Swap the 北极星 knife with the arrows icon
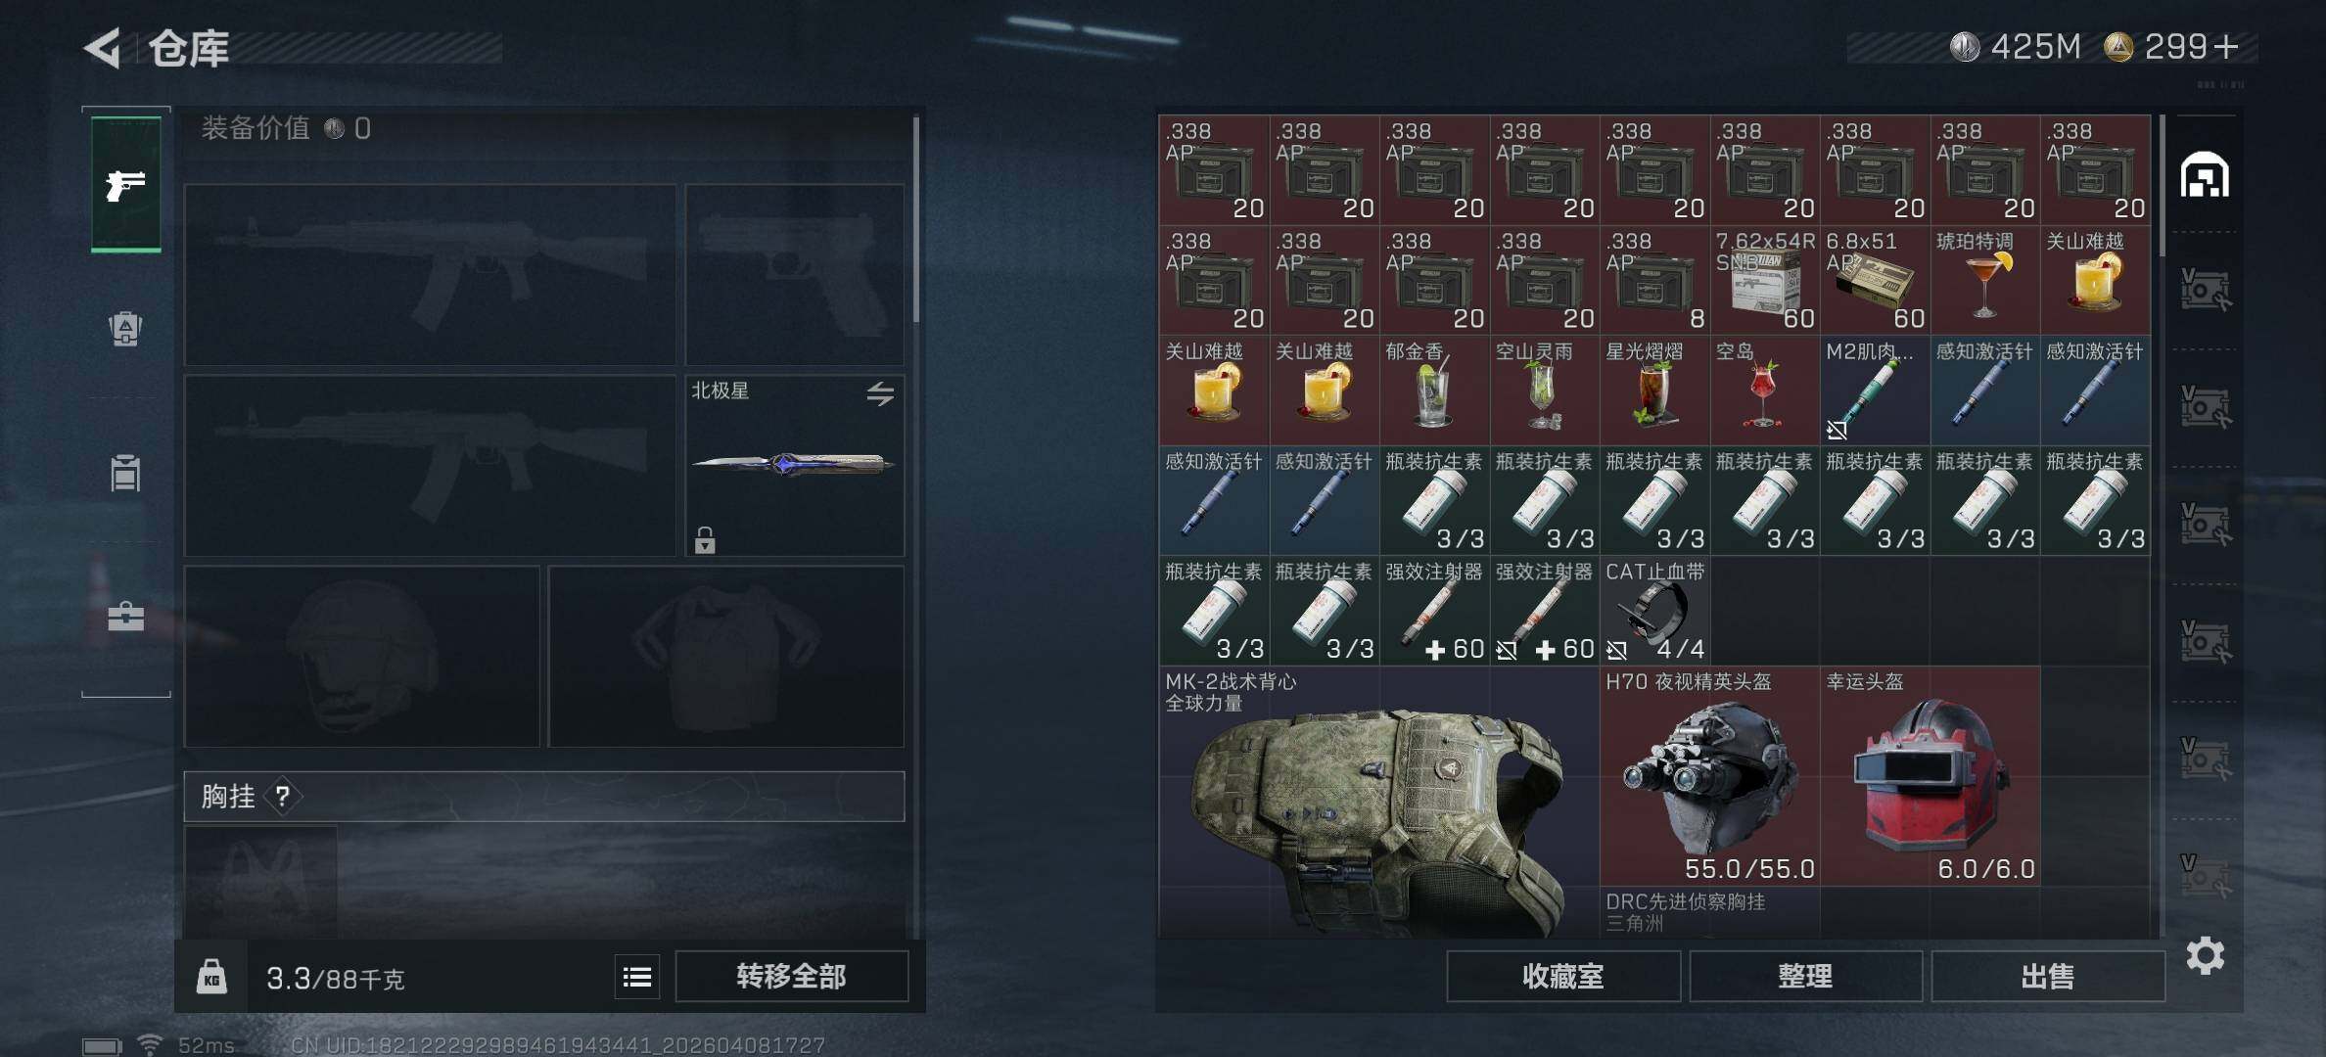 click(880, 393)
